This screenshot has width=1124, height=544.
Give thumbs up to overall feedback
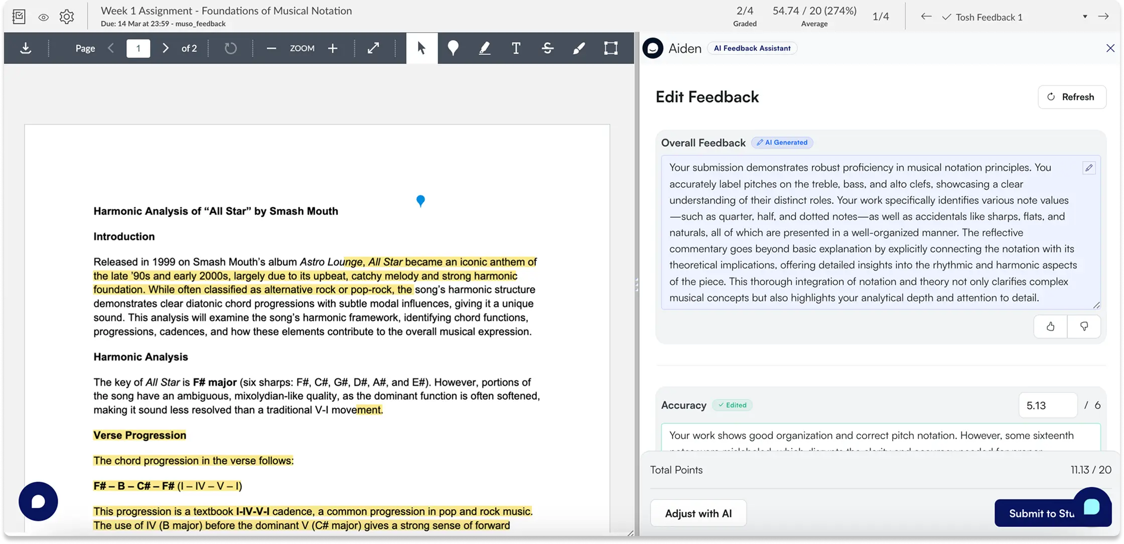(x=1050, y=327)
